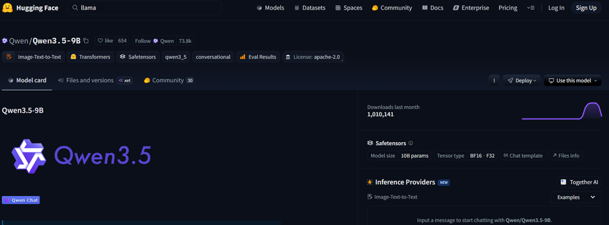Open the Files info link
Viewport: 609px width, 225px height.
(566, 155)
